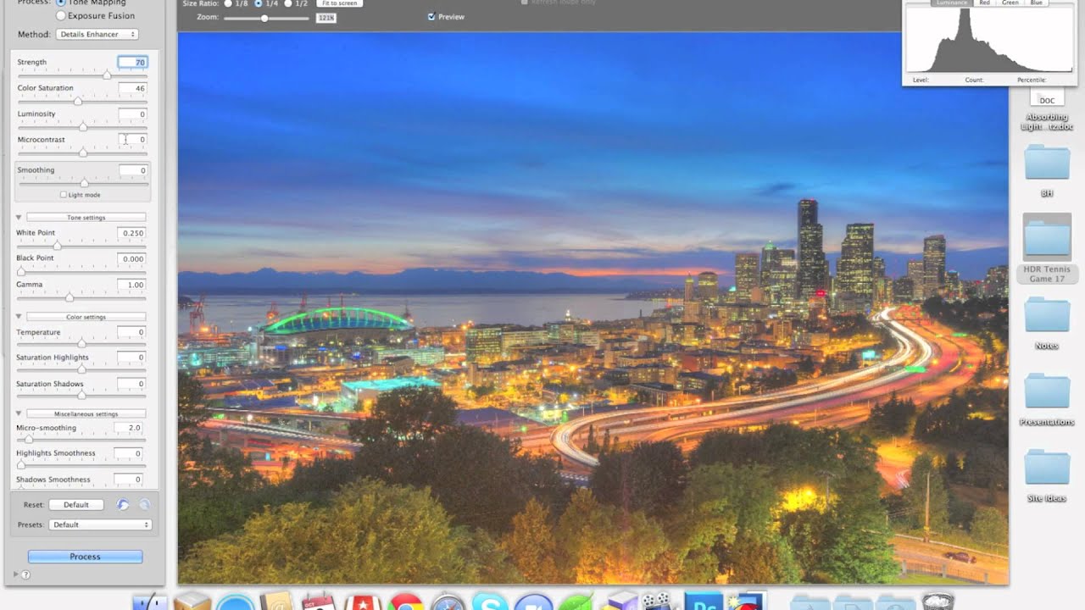Click the Tone settings header button

(x=86, y=218)
